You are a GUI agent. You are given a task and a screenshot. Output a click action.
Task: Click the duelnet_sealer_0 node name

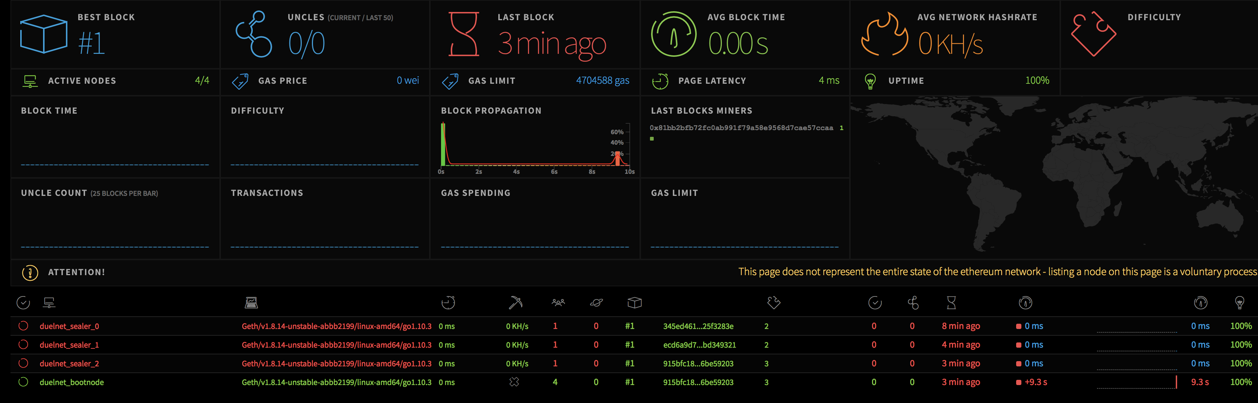click(x=69, y=326)
